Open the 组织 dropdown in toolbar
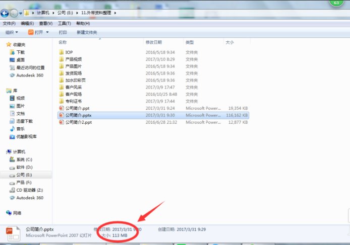Screen dimensions: 350x245 (x=12, y=33)
